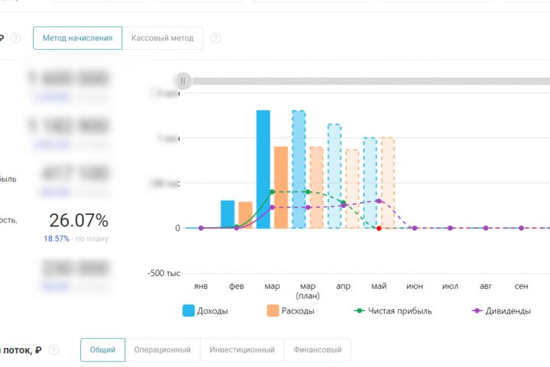
Task: Open Инвестиционный cash flow tab
Action: pyautogui.click(x=241, y=350)
